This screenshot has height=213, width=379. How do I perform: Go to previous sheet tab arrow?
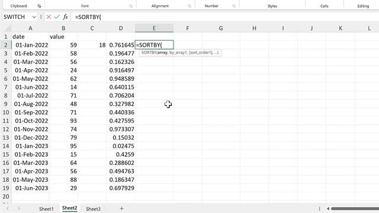8,208
